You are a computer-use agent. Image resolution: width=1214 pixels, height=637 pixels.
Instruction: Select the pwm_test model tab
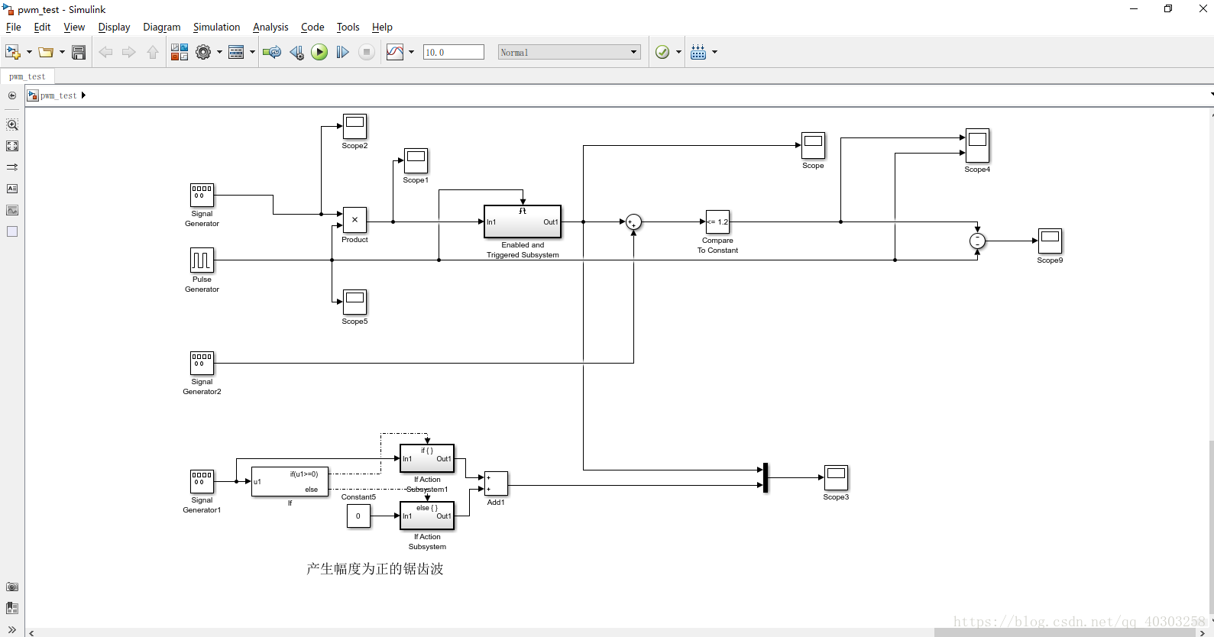[28, 76]
